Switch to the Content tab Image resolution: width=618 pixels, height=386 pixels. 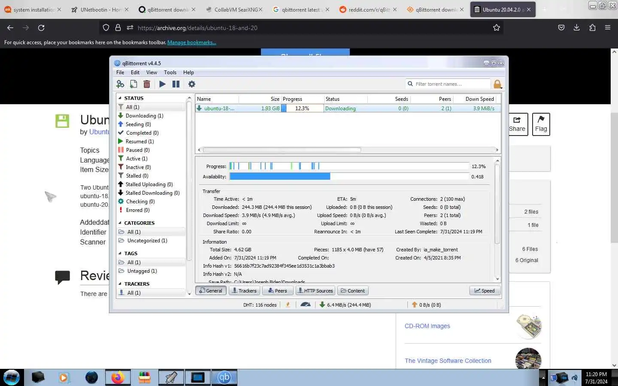353,291
